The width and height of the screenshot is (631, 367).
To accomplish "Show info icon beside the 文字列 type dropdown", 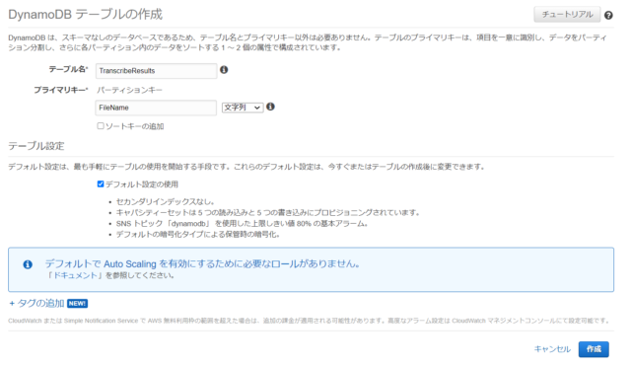I will 270,107.
